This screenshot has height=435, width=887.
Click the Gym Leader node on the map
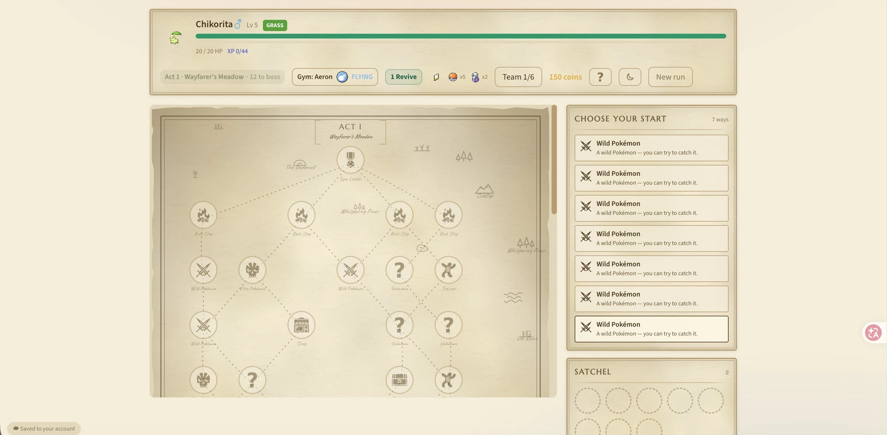(x=350, y=160)
